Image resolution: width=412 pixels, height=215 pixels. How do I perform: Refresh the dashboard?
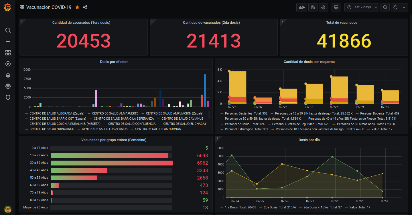click(395, 7)
